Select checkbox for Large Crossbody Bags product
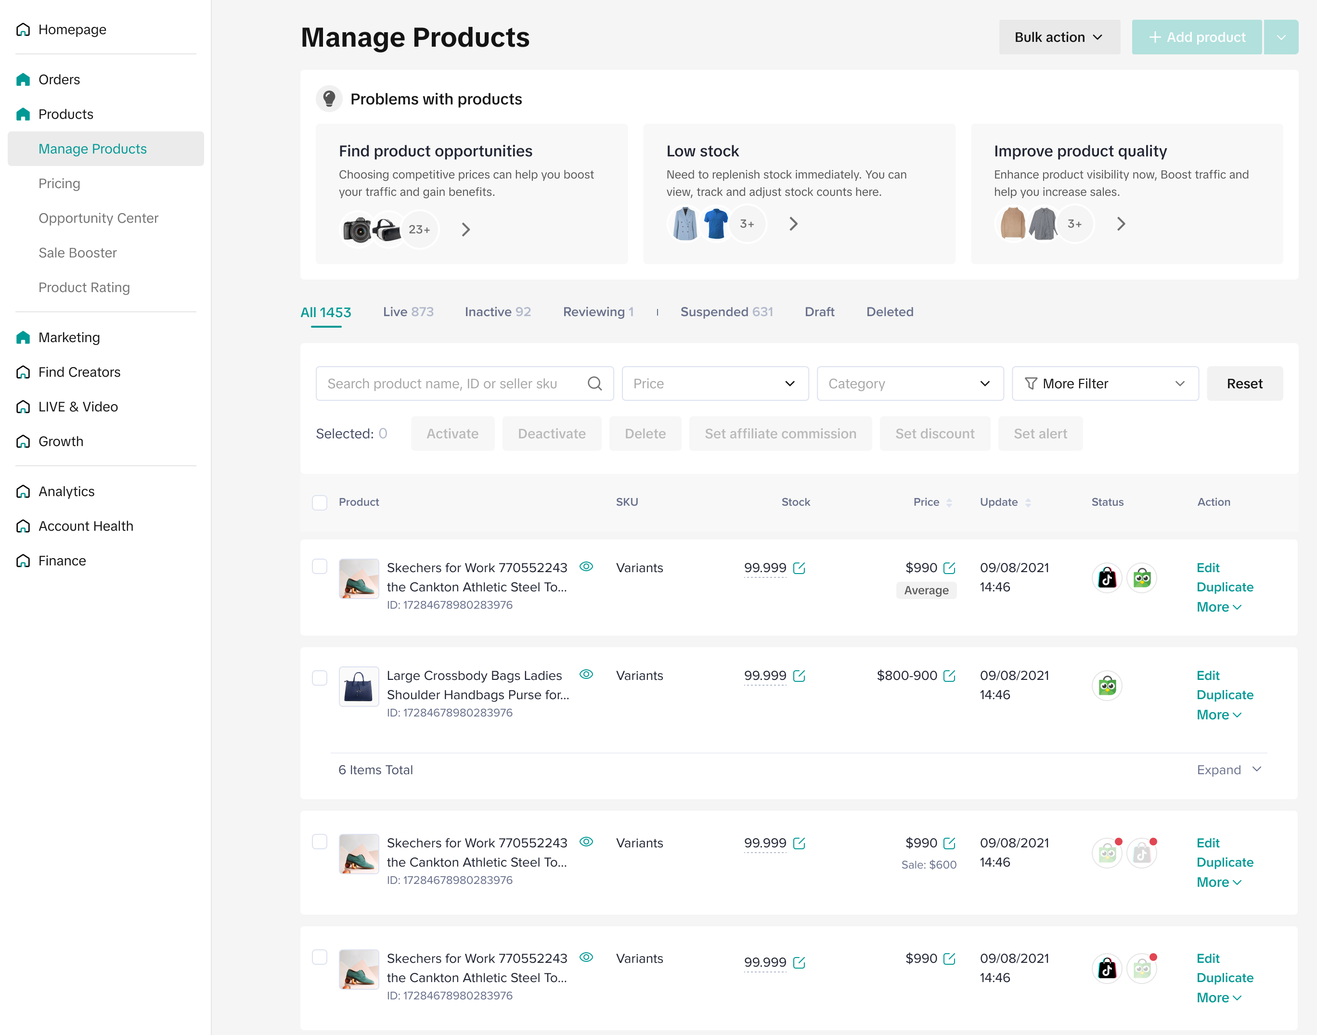 (x=320, y=677)
